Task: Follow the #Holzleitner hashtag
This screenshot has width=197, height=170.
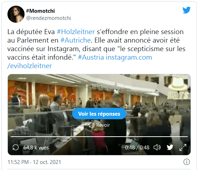Action: (76, 32)
